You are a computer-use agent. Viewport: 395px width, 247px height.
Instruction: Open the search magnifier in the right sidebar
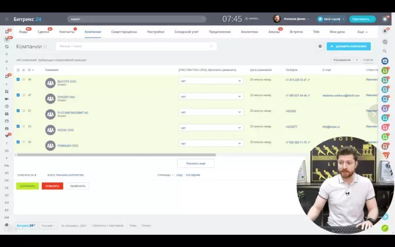pos(385,51)
